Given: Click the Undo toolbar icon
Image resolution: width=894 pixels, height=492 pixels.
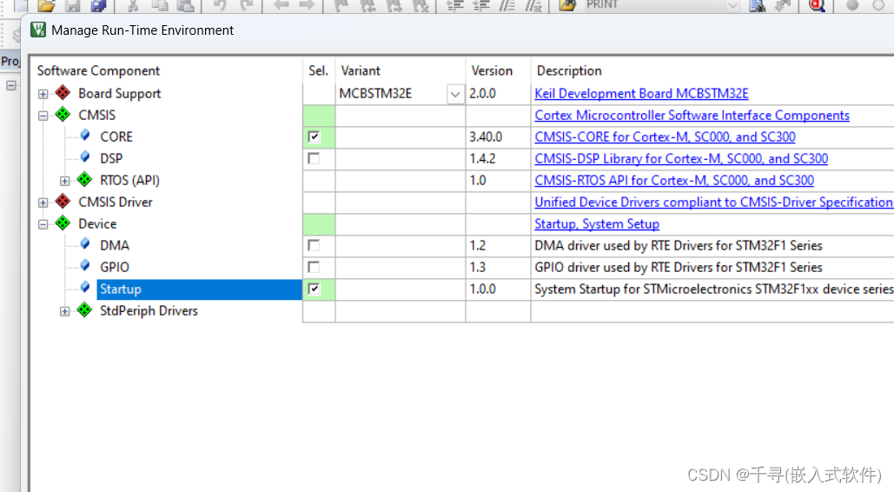Looking at the screenshot, I should point(221,6).
